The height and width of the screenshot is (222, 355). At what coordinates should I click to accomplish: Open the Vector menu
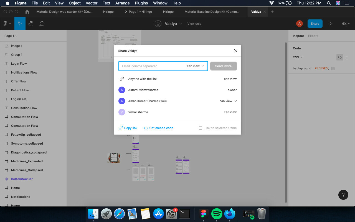[92, 3]
